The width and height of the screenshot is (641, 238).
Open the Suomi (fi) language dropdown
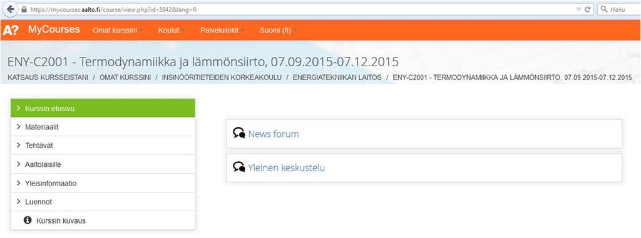point(279,31)
